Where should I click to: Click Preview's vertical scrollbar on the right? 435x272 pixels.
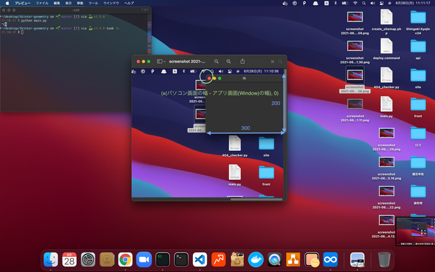tap(285, 102)
